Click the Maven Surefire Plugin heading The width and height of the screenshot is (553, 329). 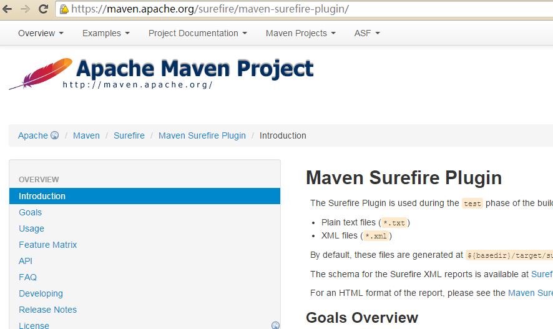pyautogui.click(x=404, y=177)
